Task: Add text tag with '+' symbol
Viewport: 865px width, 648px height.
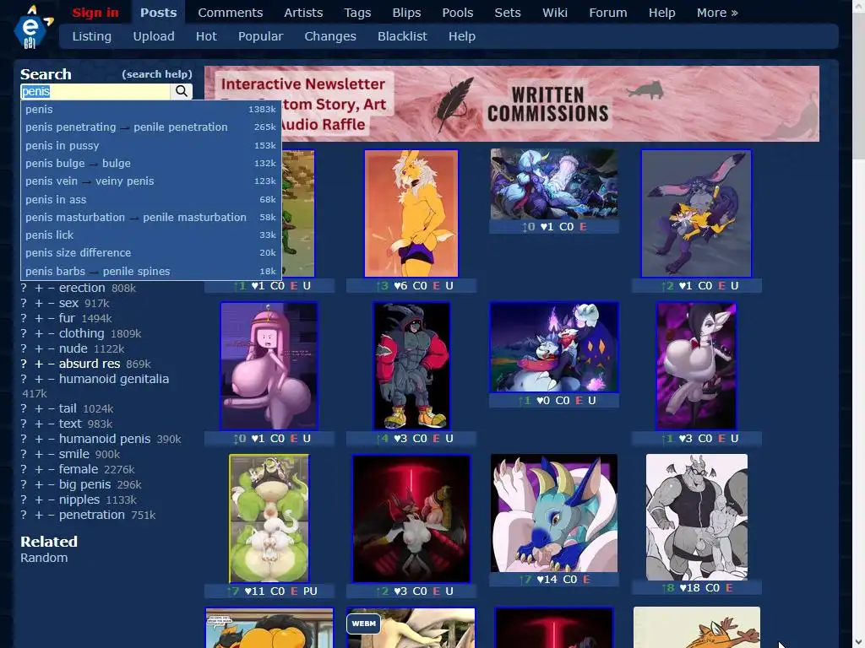Action: pyautogui.click(x=39, y=424)
